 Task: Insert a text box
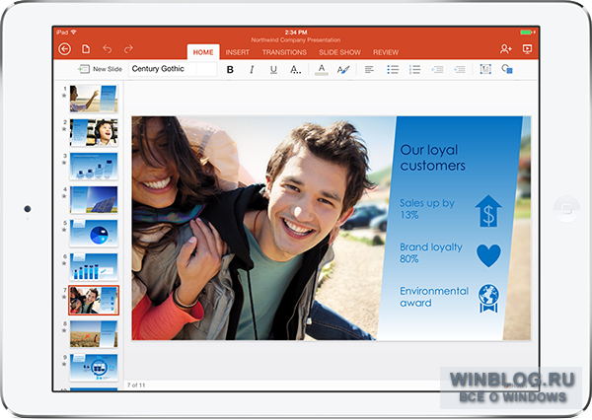click(x=485, y=69)
